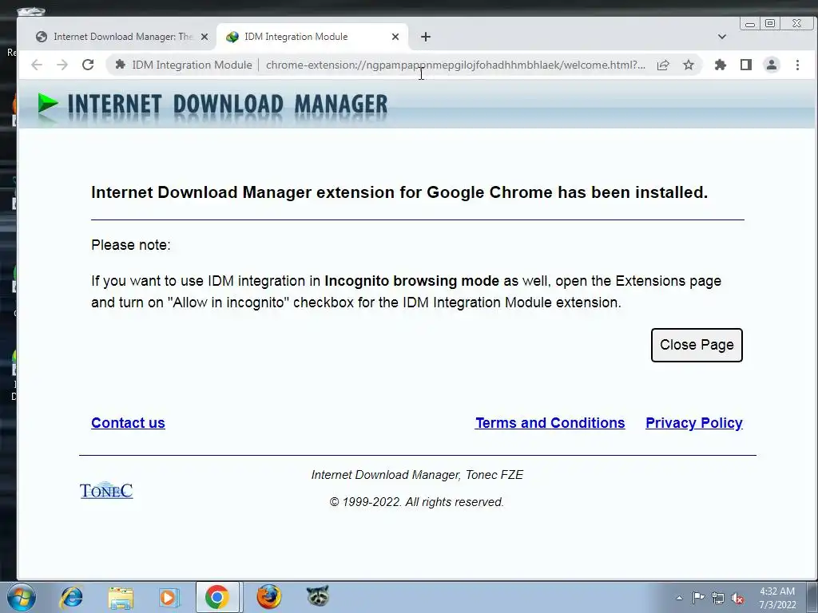818x613 pixels.
Task: Open the Chrome profile avatar
Action: pyautogui.click(x=772, y=65)
